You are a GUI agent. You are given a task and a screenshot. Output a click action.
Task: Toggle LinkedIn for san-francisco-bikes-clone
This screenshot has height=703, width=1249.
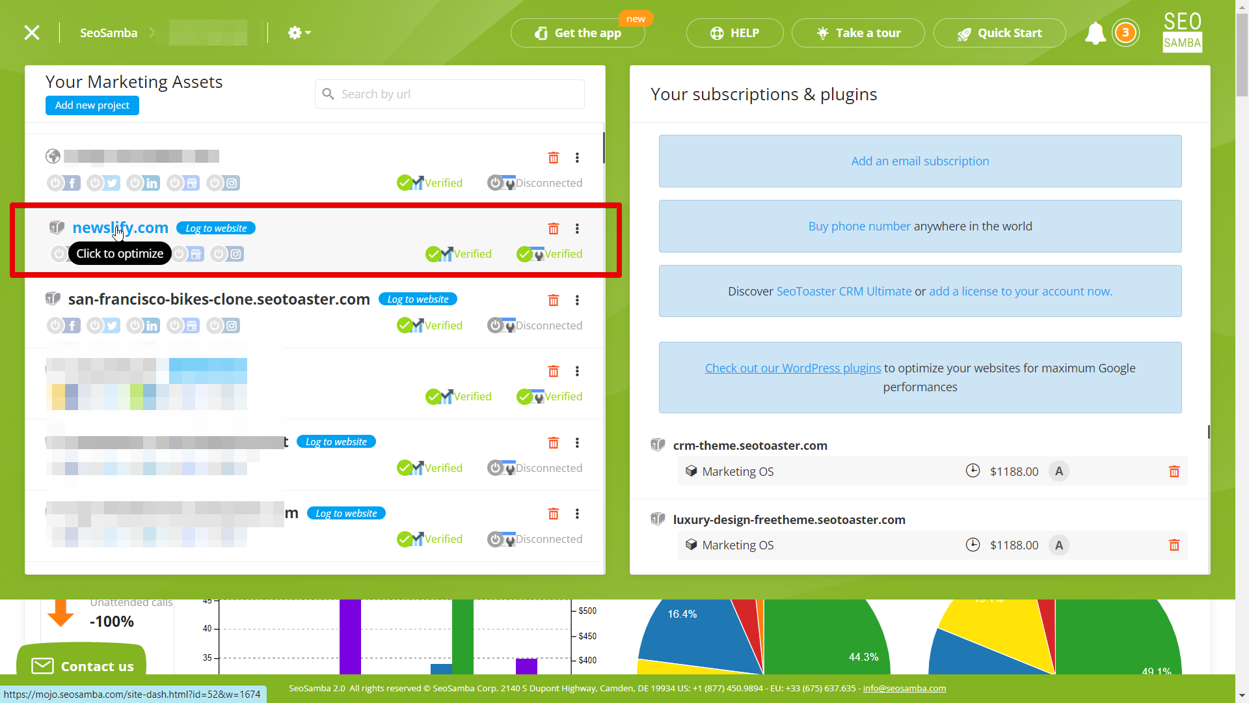144,325
